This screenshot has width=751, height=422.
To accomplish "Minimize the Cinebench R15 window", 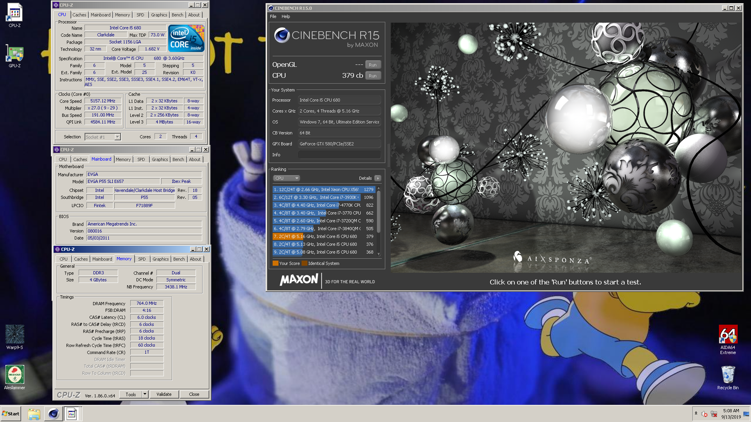I will click(x=724, y=8).
